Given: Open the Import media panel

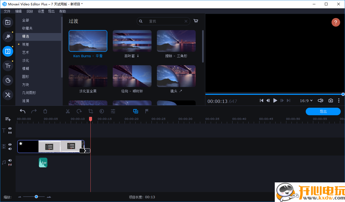Looking at the screenshot, I should point(8,22).
